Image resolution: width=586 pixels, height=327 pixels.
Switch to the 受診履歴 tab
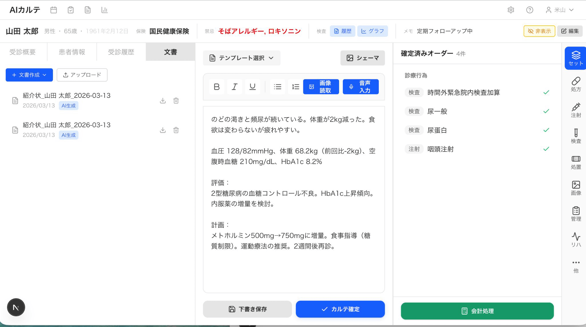[x=121, y=52]
